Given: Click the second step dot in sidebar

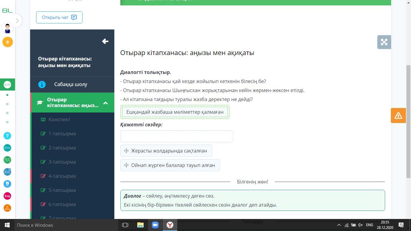Looking at the screenshot, I should point(7,104).
